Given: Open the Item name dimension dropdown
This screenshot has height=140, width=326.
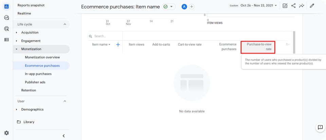Looking at the screenshot, I should 101,44.
